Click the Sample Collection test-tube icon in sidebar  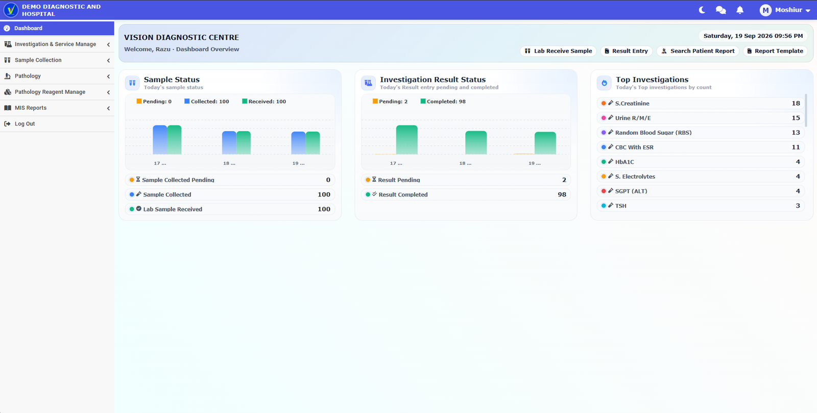pyautogui.click(x=7, y=60)
